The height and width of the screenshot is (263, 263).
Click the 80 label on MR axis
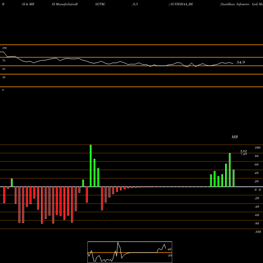257,156
